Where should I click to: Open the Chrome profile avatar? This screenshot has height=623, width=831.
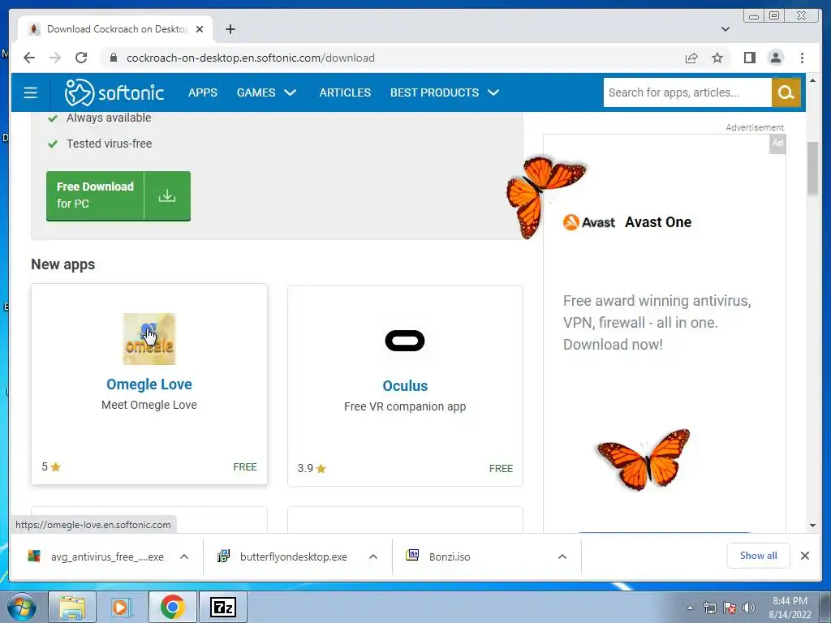click(x=776, y=58)
